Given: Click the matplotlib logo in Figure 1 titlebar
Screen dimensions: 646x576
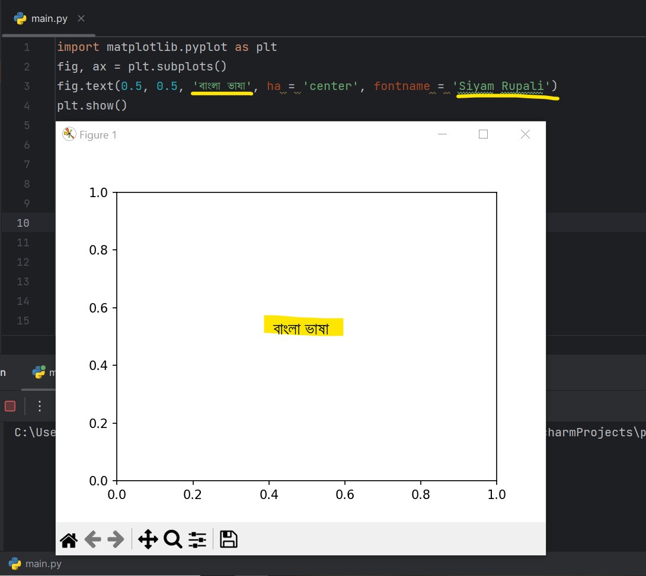Looking at the screenshot, I should click(x=69, y=134).
